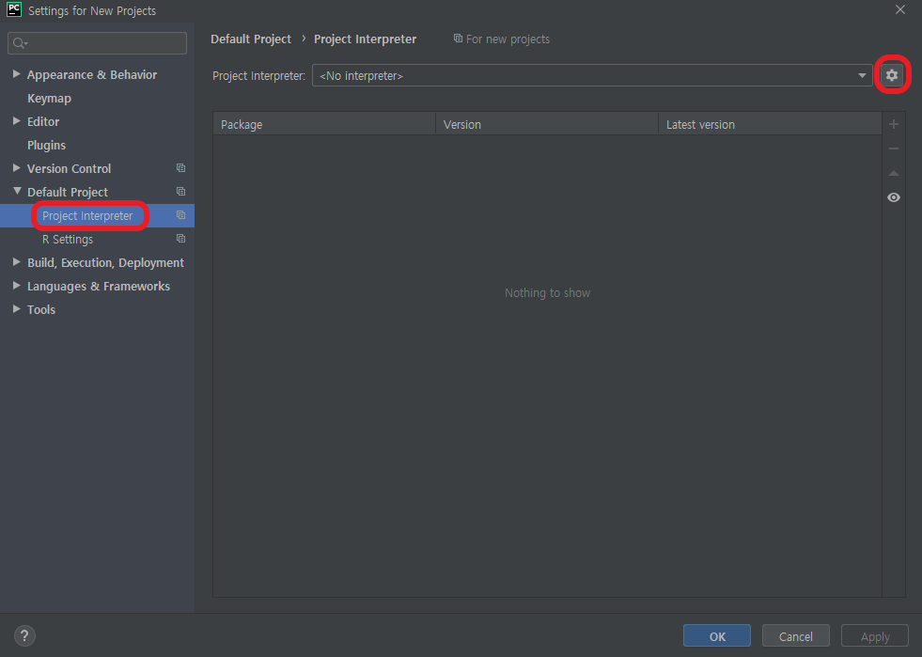Select Appearance & Behavior label
Image resolution: width=922 pixels, height=657 pixels.
pos(92,74)
